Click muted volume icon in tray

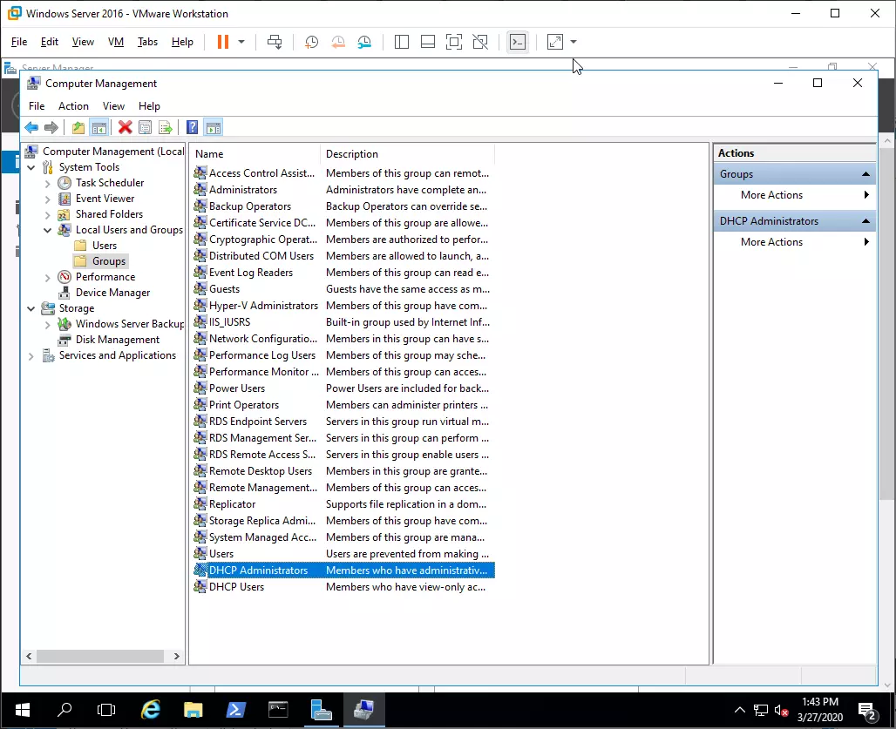[x=781, y=711]
